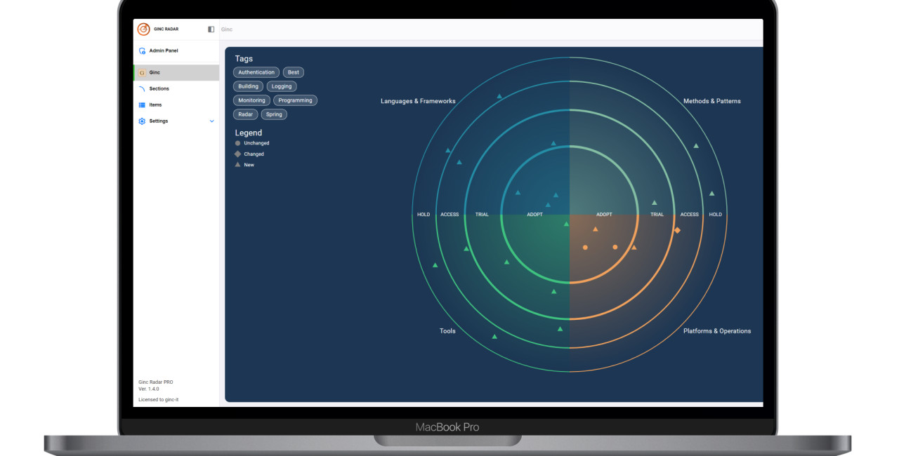The image size is (899, 456).
Task: Click the Monitoring tag chip
Action: (251, 100)
